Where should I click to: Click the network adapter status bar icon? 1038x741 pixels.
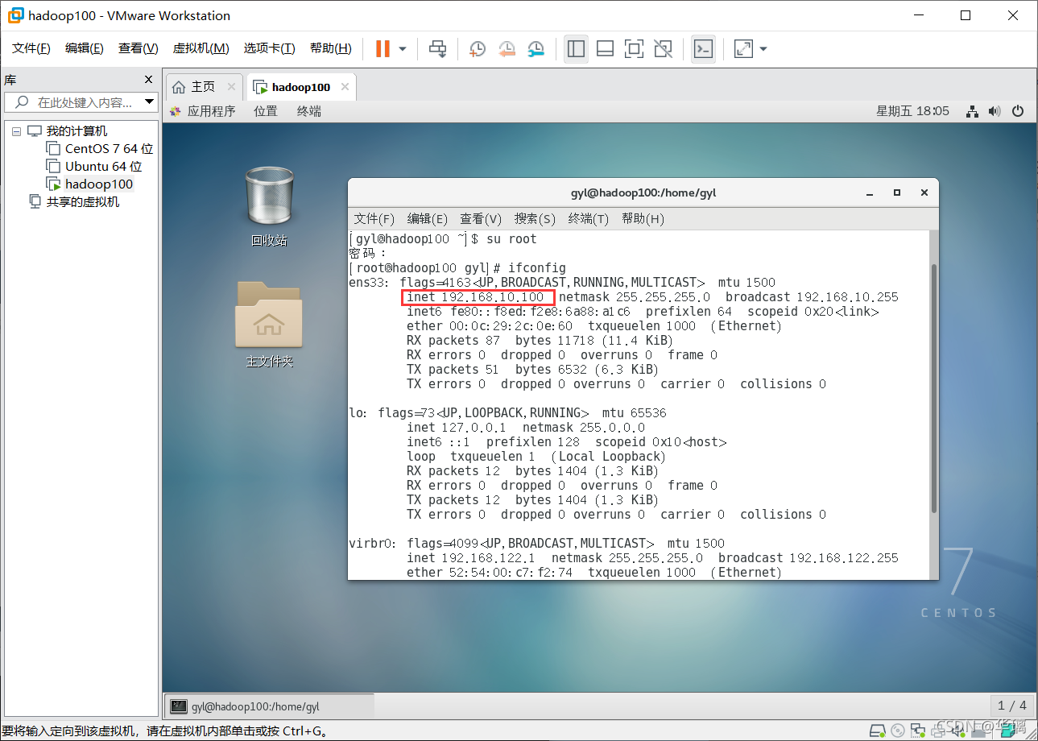click(918, 730)
